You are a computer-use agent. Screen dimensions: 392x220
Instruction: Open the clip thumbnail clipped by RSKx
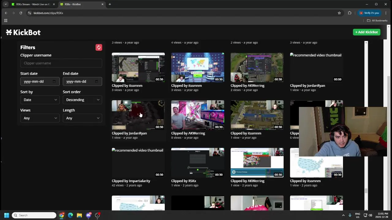[x=198, y=163]
